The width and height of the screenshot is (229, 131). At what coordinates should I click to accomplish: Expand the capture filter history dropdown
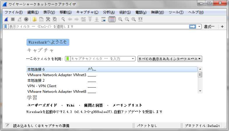133,59
